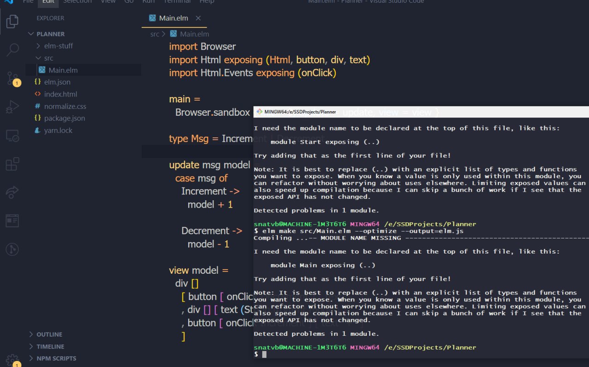Screen dimensions: 589x367
Task: Open the Edit menu
Action: pyautogui.click(x=48, y=2)
